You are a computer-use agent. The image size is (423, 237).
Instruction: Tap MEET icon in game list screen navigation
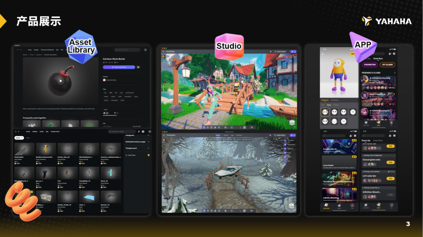(x=339, y=206)
